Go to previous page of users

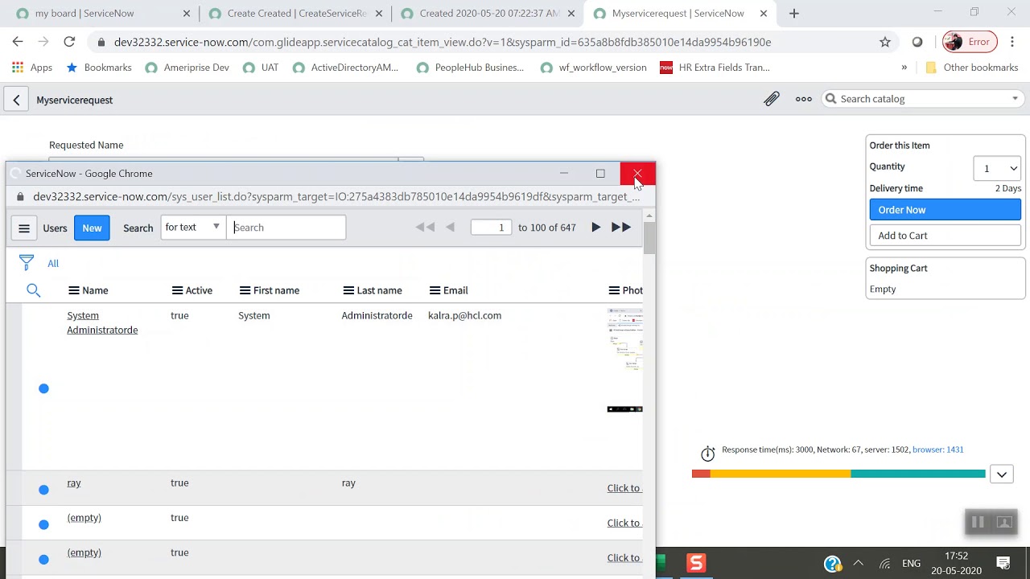[451, 228]
